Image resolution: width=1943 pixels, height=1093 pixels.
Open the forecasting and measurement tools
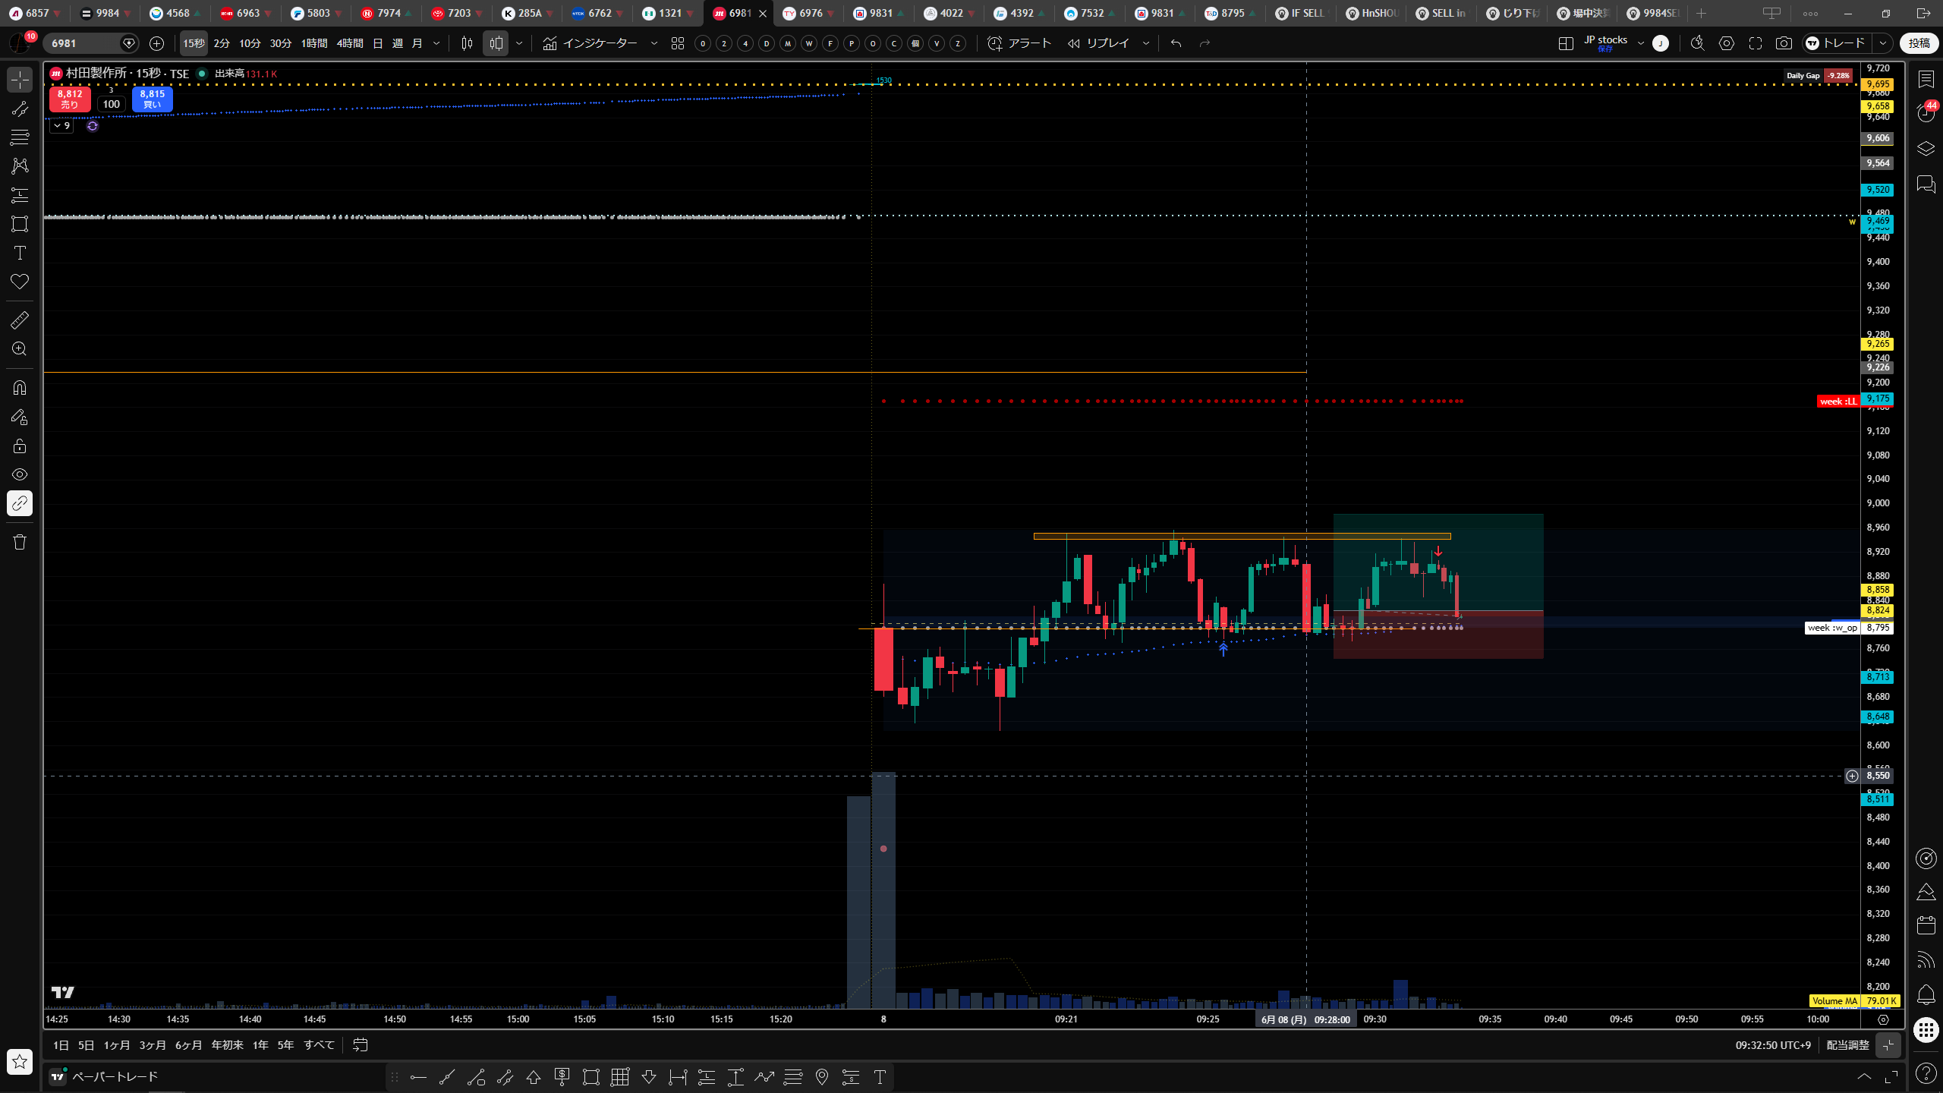[x=20, y=195]
